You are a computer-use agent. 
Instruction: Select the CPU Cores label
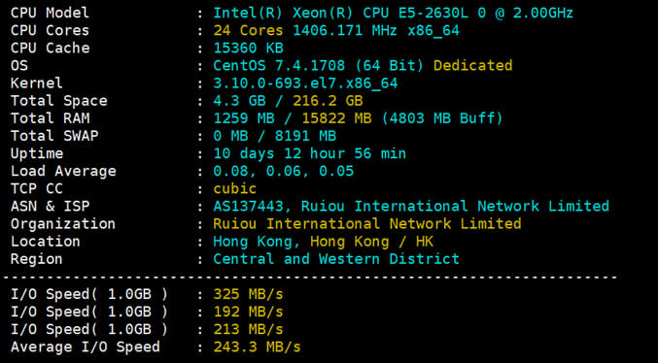(x=50, y=31)
